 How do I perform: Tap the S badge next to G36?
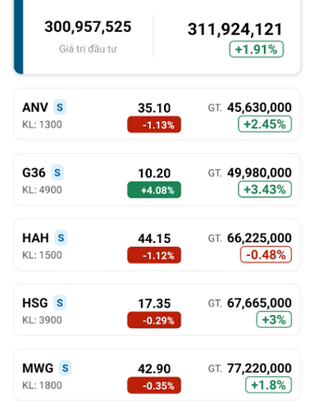point(57,173)
